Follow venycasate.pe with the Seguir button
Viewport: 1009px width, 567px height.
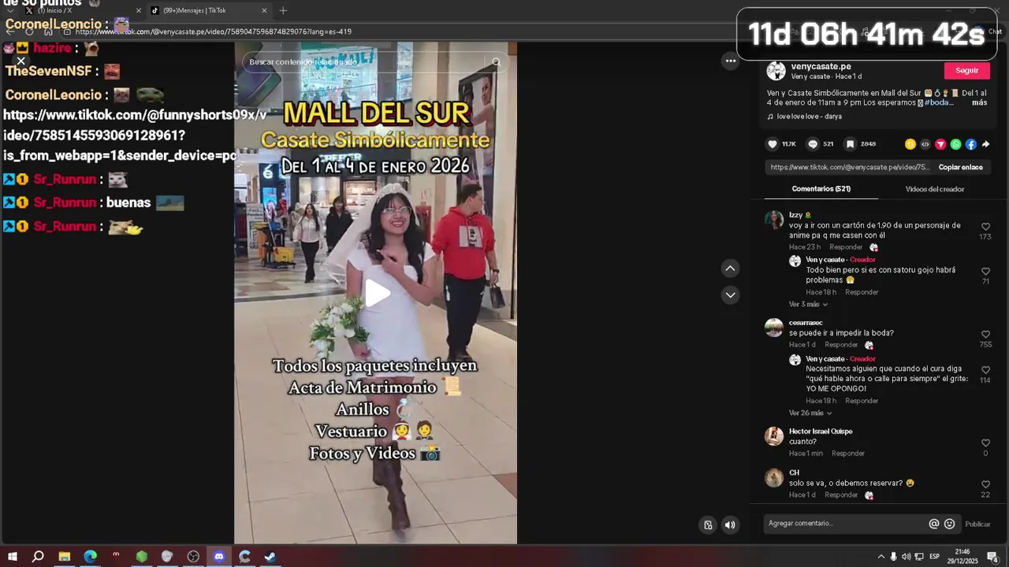coord(966,71)
